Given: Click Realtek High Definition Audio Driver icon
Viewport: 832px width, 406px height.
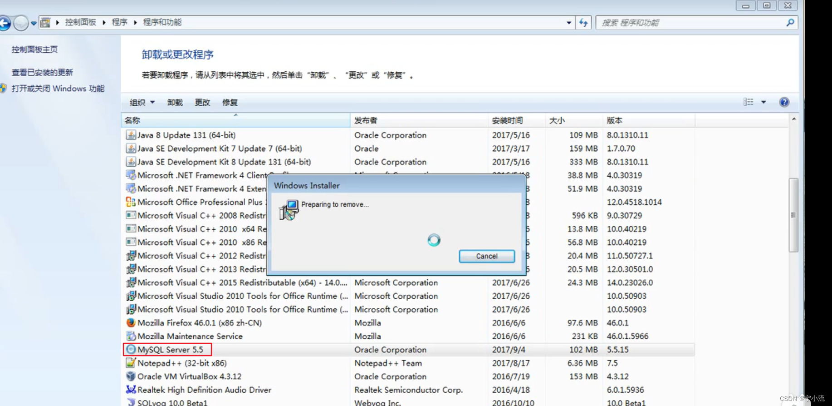Looking at the screenshot, I should click(131, 390).
